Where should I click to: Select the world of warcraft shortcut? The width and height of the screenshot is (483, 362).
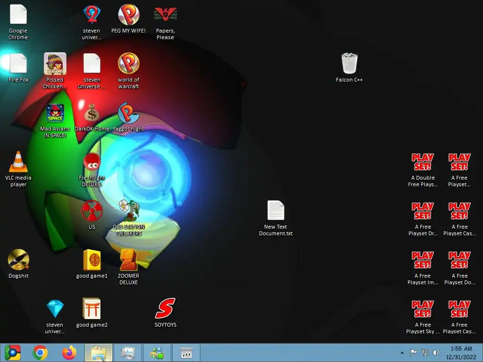[128, 64]
